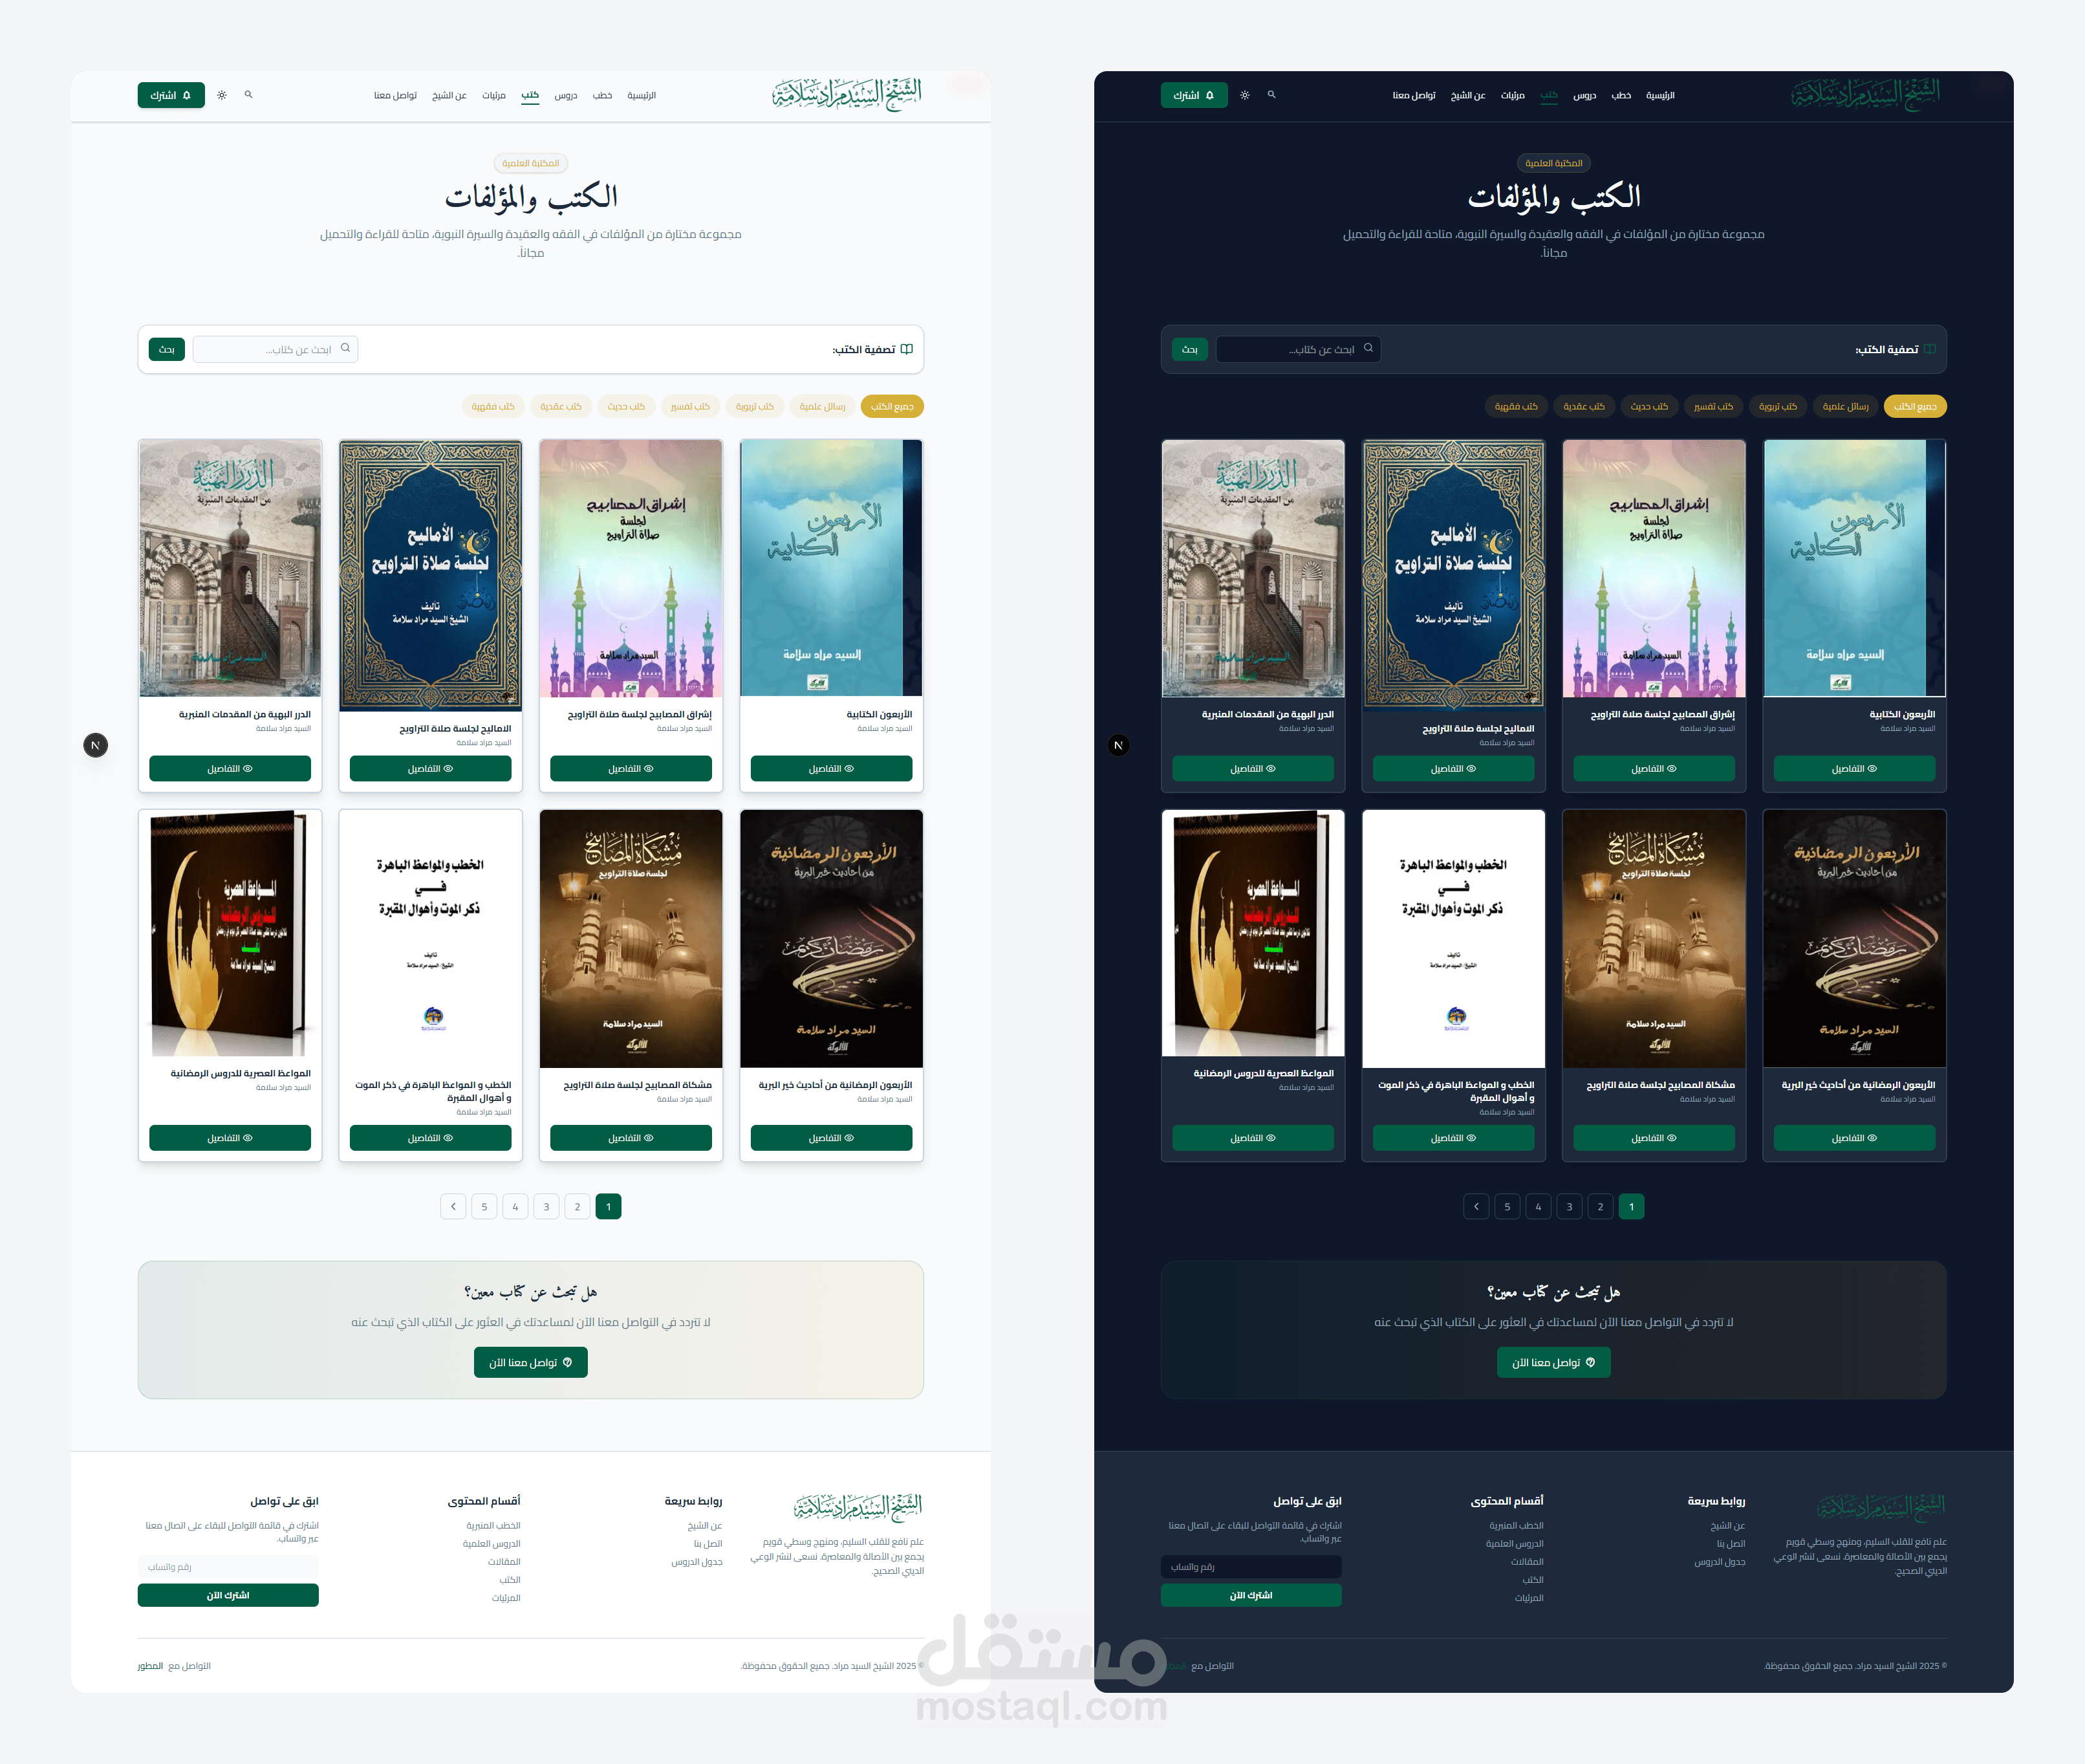This screenshot has width=2085, height=1764.
Task: Click 'جدول الدروس' footer link in dark-mode page
Action: pos(1719,1562)
